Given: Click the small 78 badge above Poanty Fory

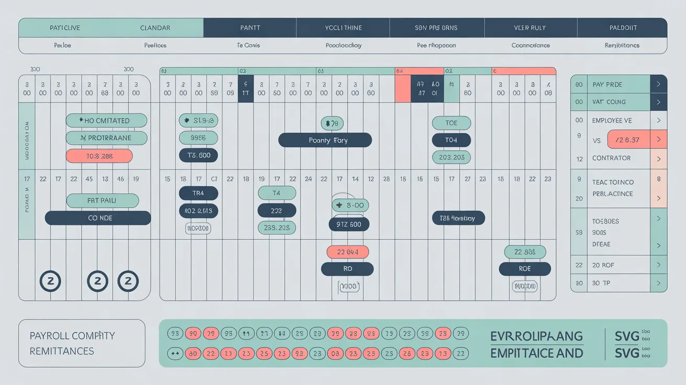Looking at the screenshot, I should pyautogui.click(x=332, y=123).
